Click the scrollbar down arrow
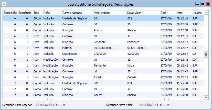The image size is (212, 110). point(206,97)
